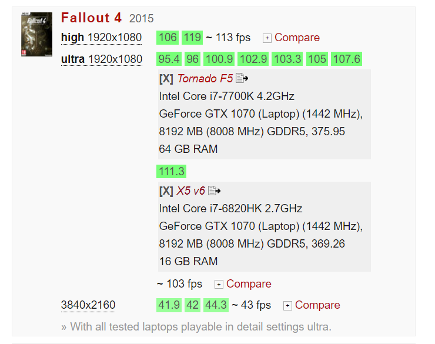The image size is (435, 344).
Task: Open the Tornado F5 review page icon
Action: click(242, 78)
